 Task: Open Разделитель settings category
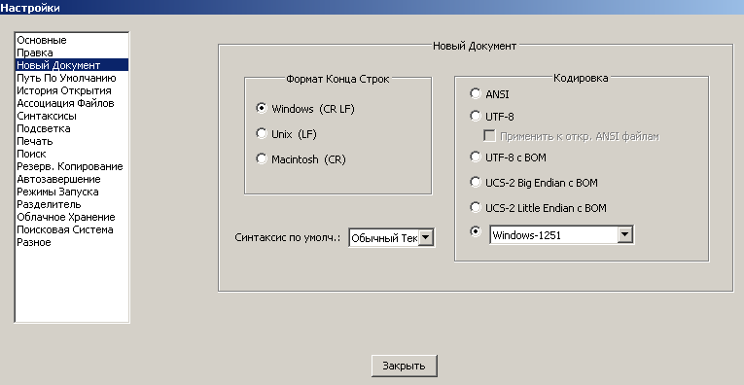point(72,204)
